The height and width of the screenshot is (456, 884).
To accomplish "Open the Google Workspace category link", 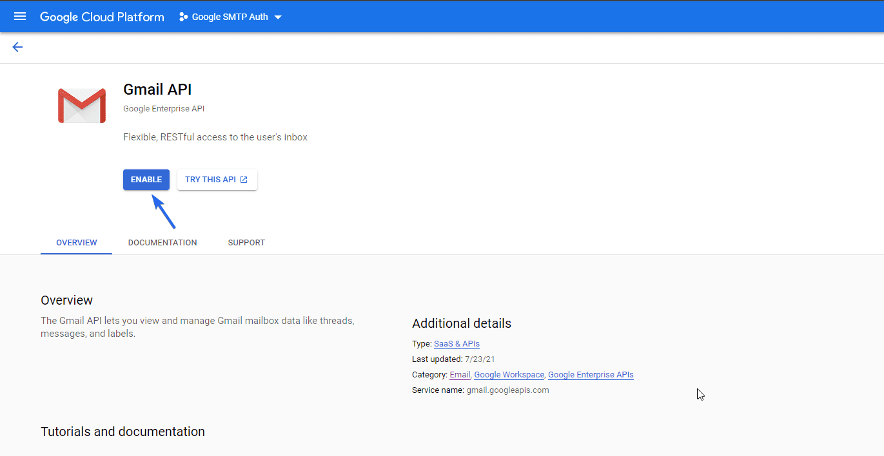I will 509,375.
